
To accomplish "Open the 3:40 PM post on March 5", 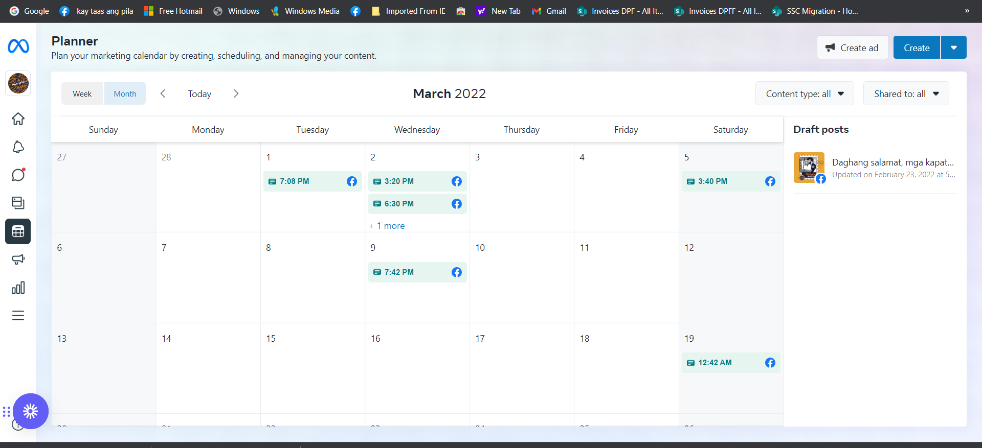I will click(731, 181).
